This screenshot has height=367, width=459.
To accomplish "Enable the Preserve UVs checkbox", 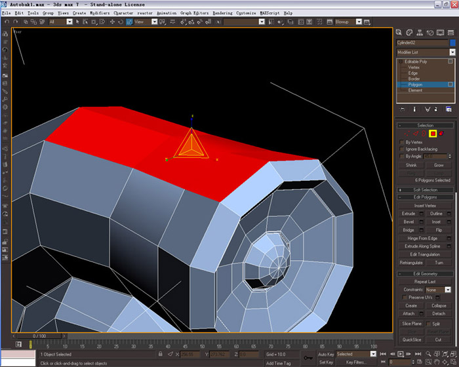I will click(x=405, y=298).
